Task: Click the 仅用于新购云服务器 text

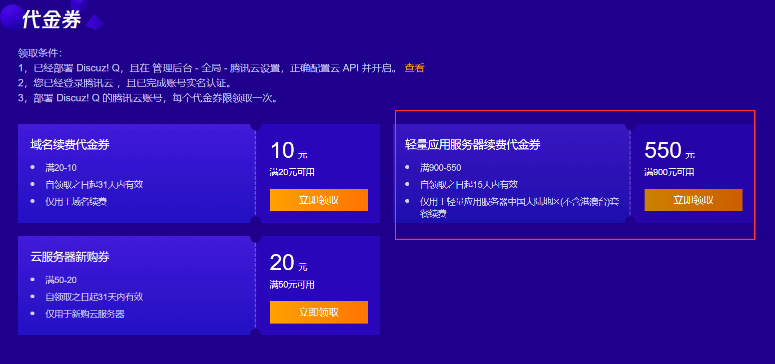Action: [x=85, y=314]
